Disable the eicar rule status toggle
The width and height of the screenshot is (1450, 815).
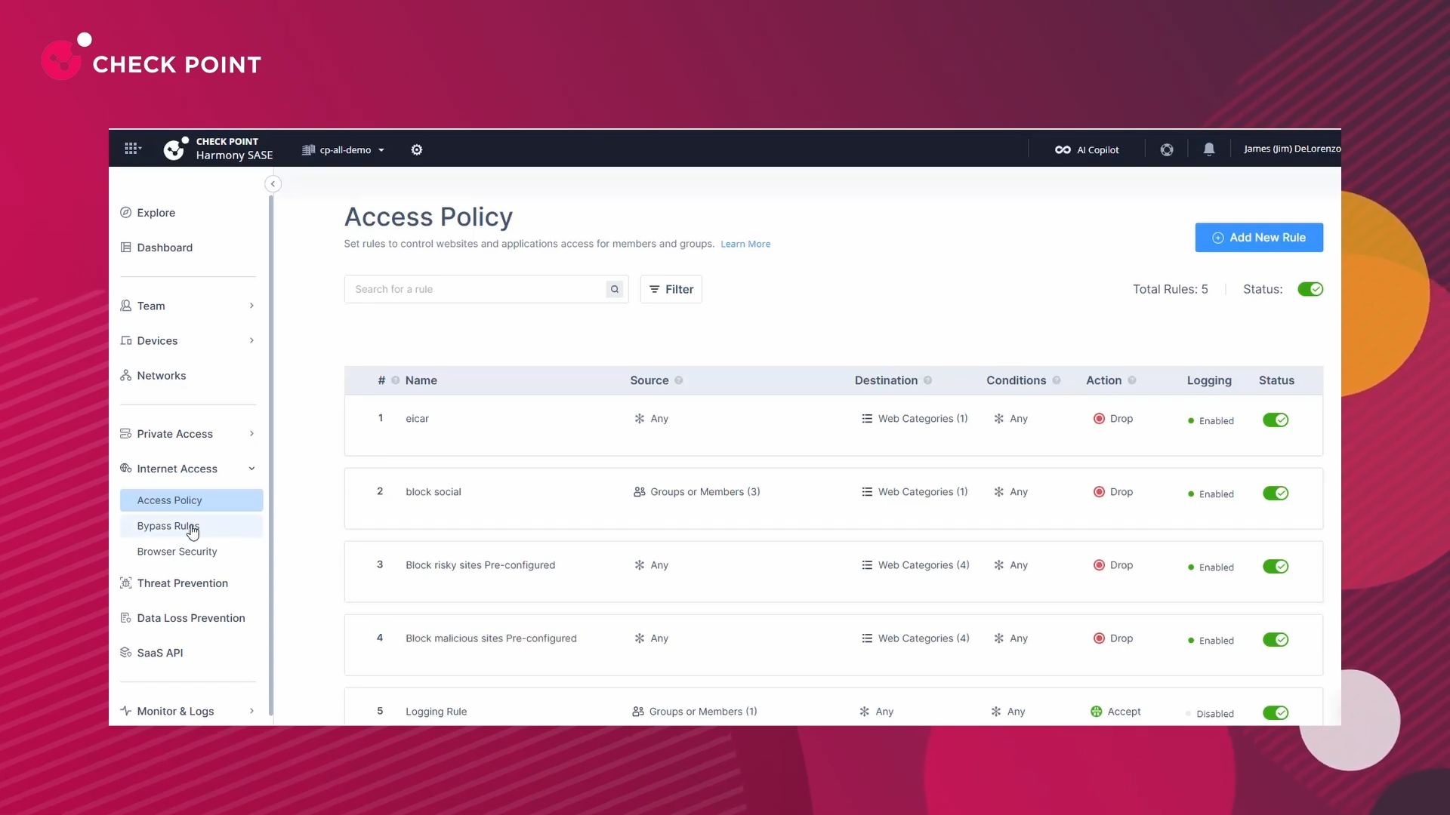(1276, 420)
